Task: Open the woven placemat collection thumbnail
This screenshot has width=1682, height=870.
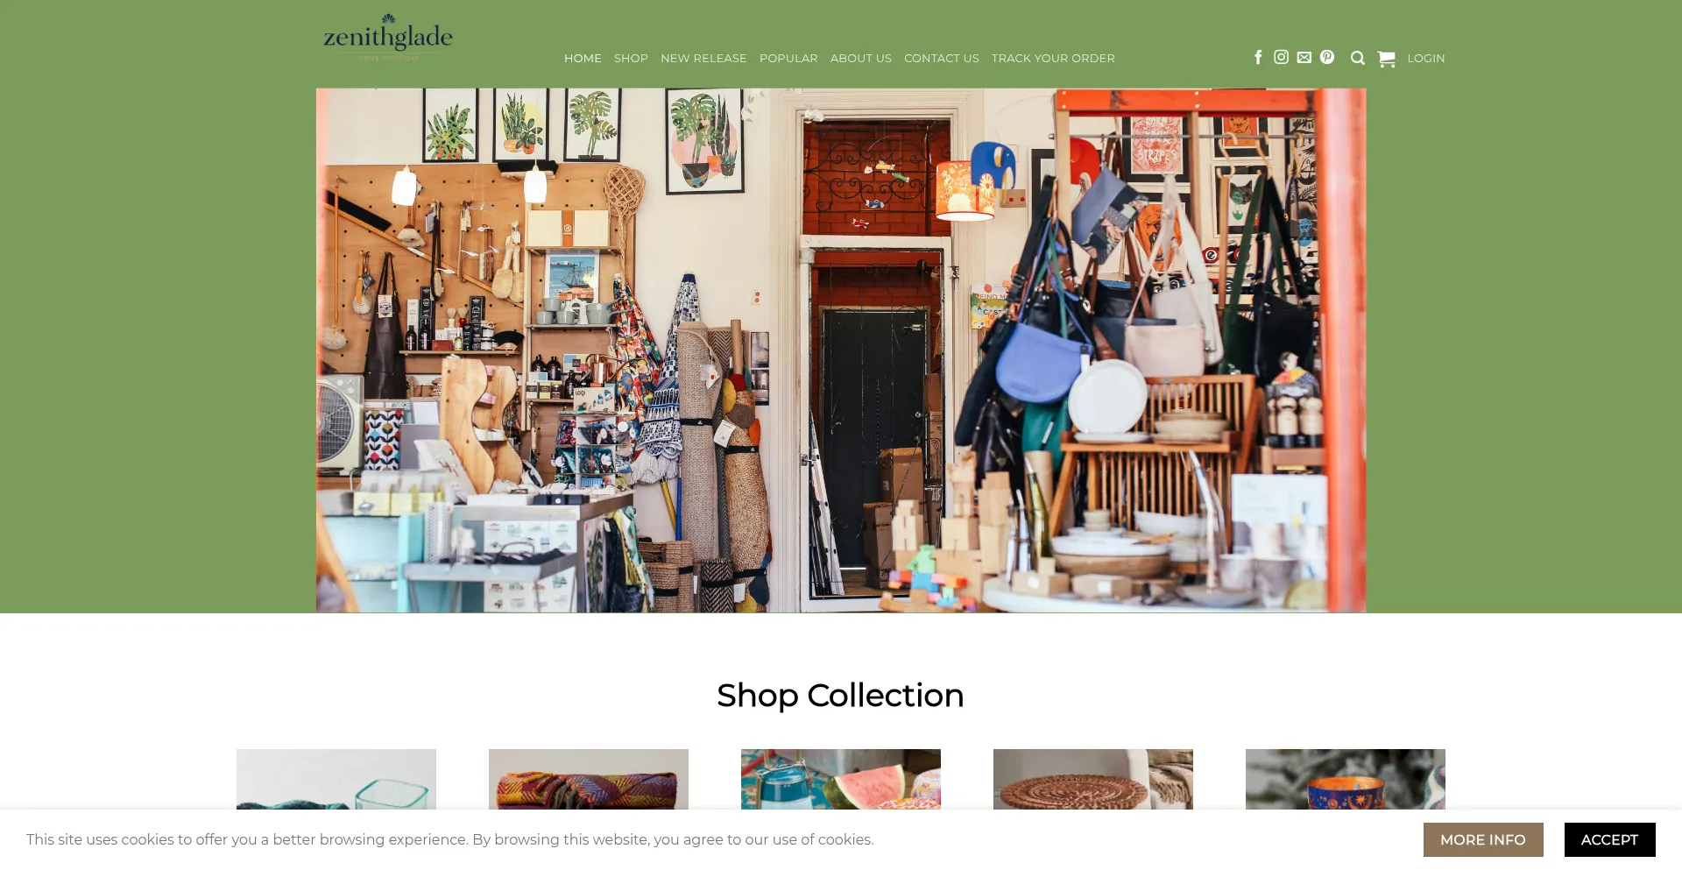Action: [1093, 779]
